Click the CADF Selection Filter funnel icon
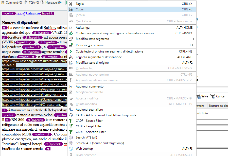This screenshot has height=156, width=228. [71, 132]
